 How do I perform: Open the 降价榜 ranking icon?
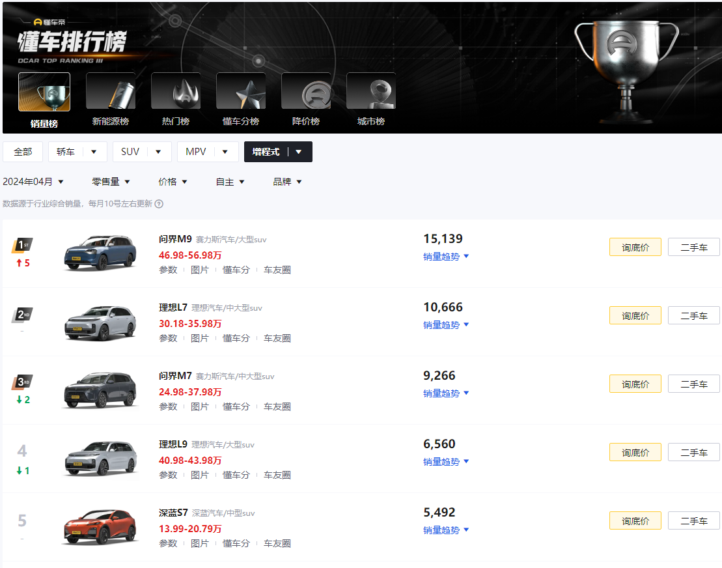[x=305, y=92]
